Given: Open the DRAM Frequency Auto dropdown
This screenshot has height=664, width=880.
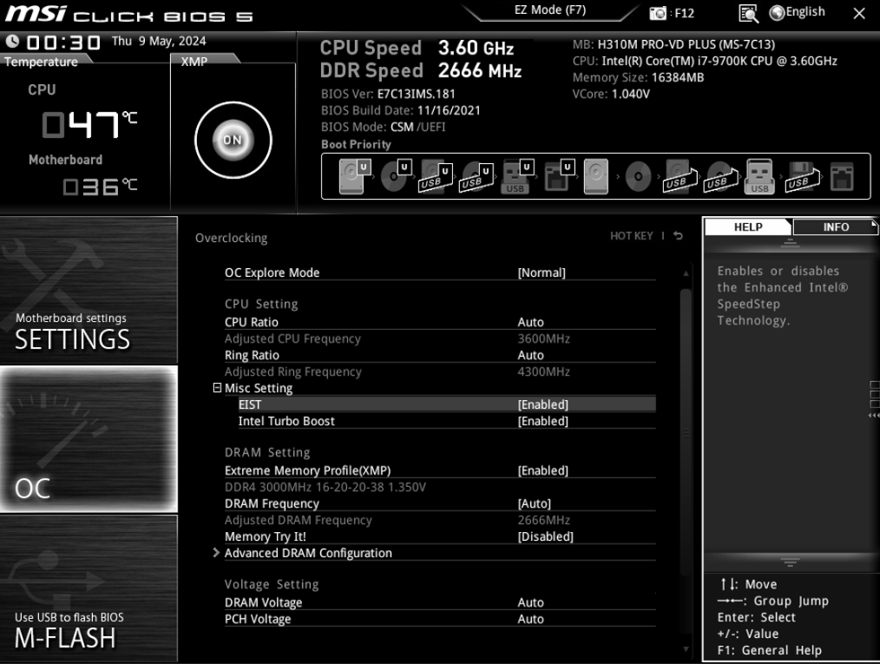Looking at the screenshot, I should [535, 503].
